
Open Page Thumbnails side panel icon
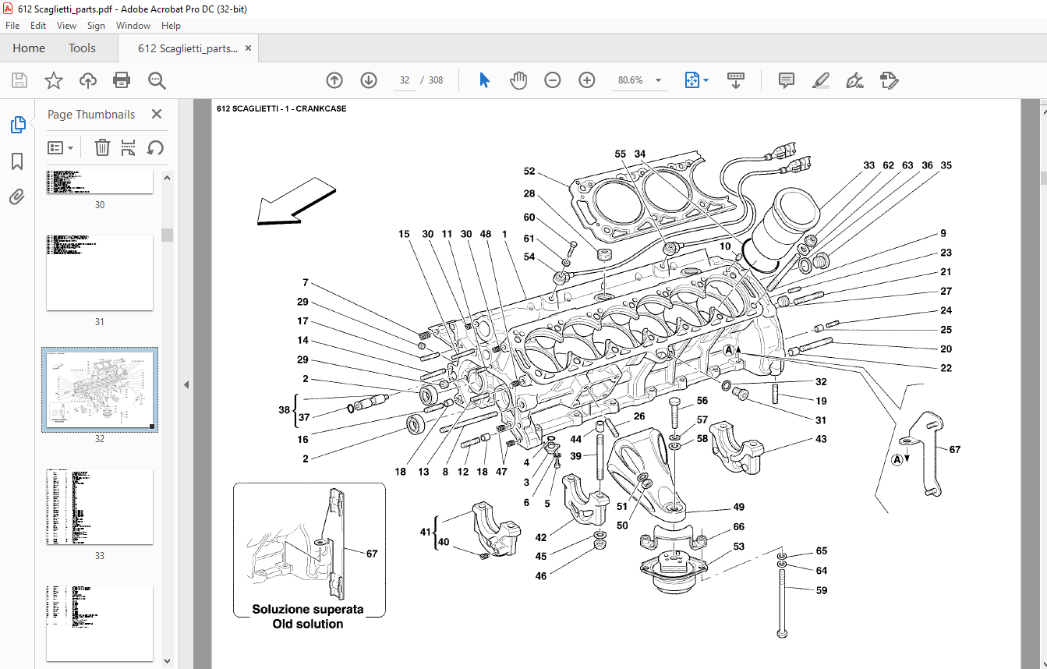[x=17, y=124]
